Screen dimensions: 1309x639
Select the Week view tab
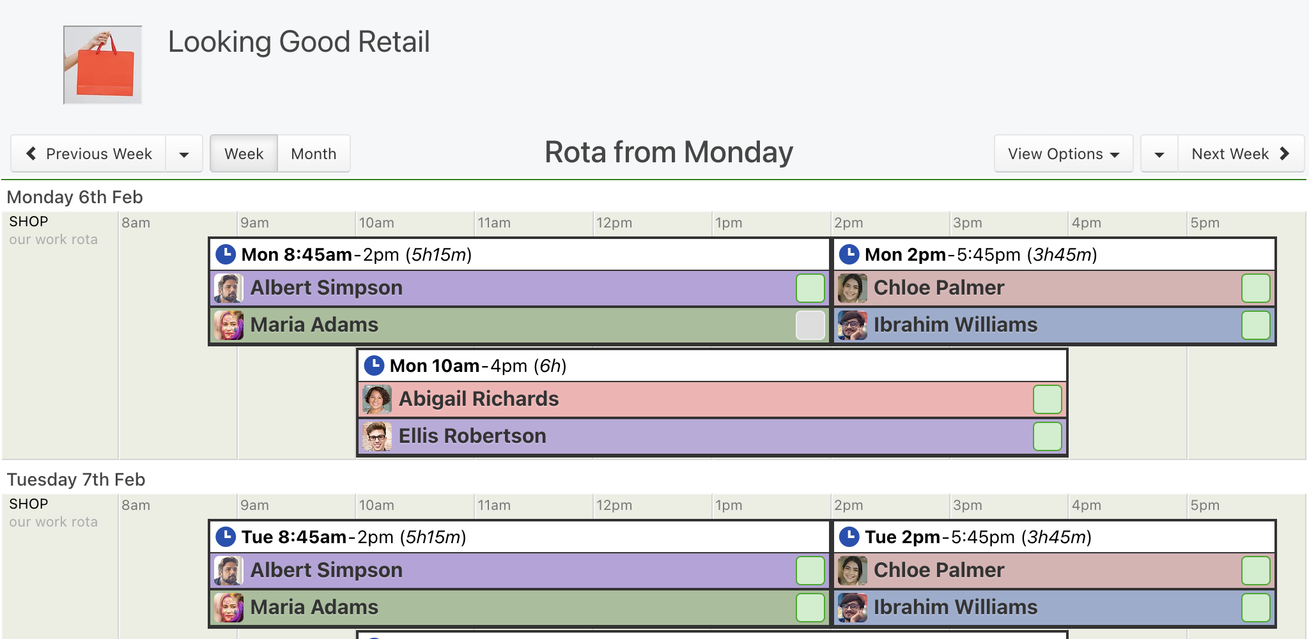244,153
